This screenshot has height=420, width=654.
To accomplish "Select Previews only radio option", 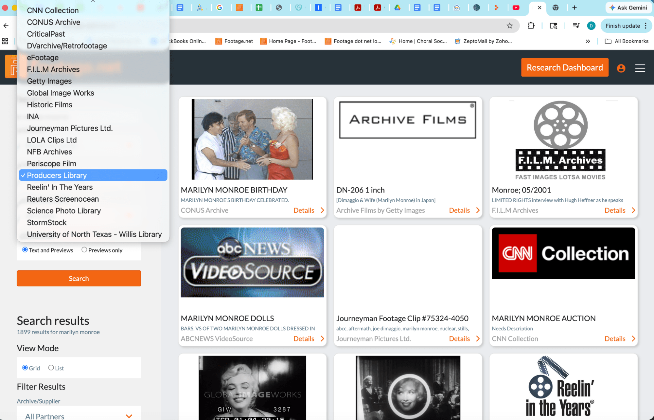I will [x=84, y=250].
